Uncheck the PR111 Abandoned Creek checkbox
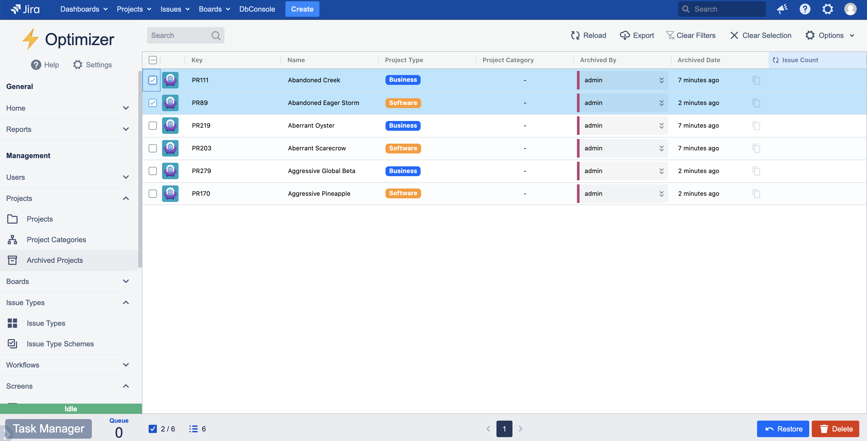The height and width of the screenshot is (441, 867). (x=152, y=80)
